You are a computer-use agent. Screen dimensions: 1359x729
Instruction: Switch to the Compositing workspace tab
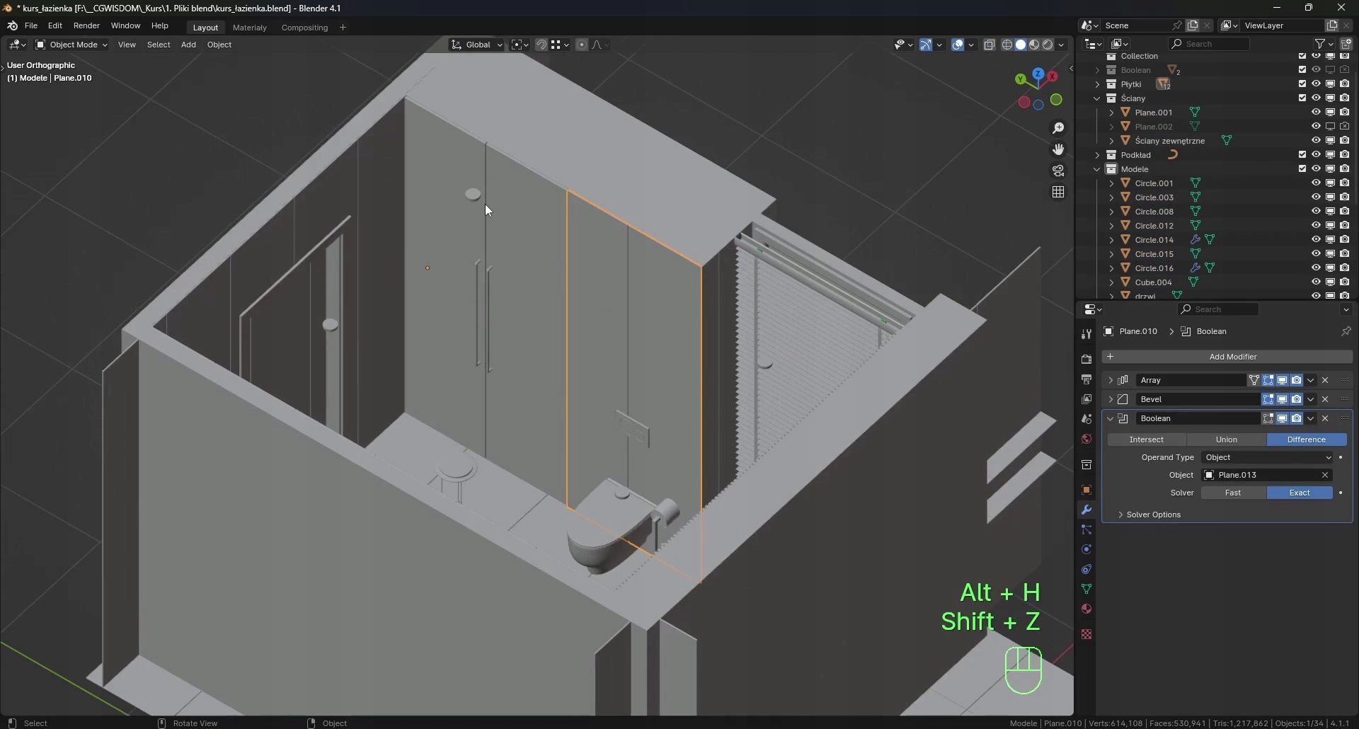coord(304,28)
